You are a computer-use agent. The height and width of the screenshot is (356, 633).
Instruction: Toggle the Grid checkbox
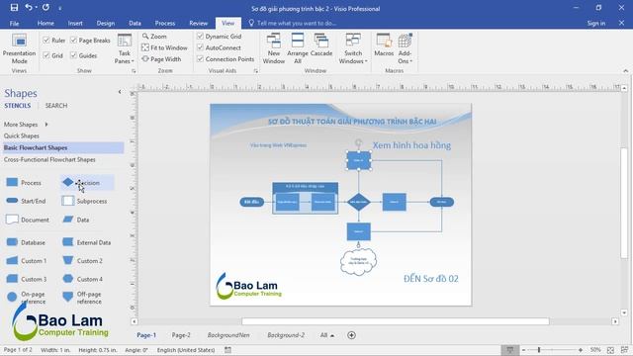click(x=52, y=55)
